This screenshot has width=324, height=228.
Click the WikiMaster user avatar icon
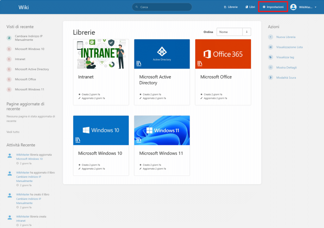[293, 7]
